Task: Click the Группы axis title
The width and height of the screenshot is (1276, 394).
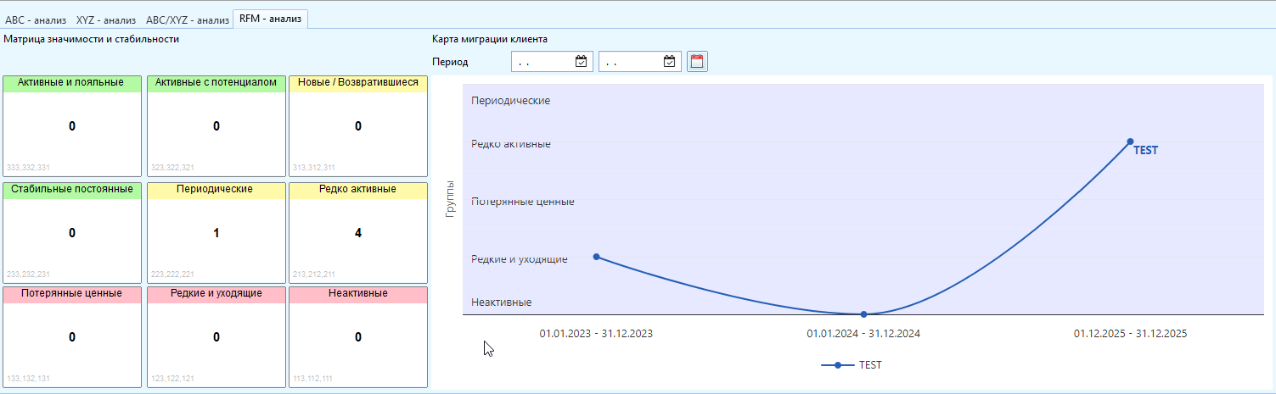Action: [x=451, y=200]
